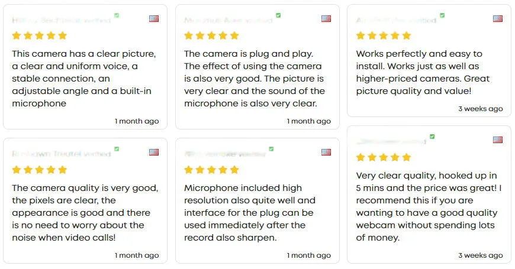Click US flag on "Microphone included" review
The height and width of the screenshot is (269, 515).
pos(326,152)
